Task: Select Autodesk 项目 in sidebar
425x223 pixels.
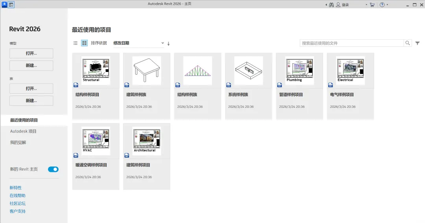Action: [23, 131]
